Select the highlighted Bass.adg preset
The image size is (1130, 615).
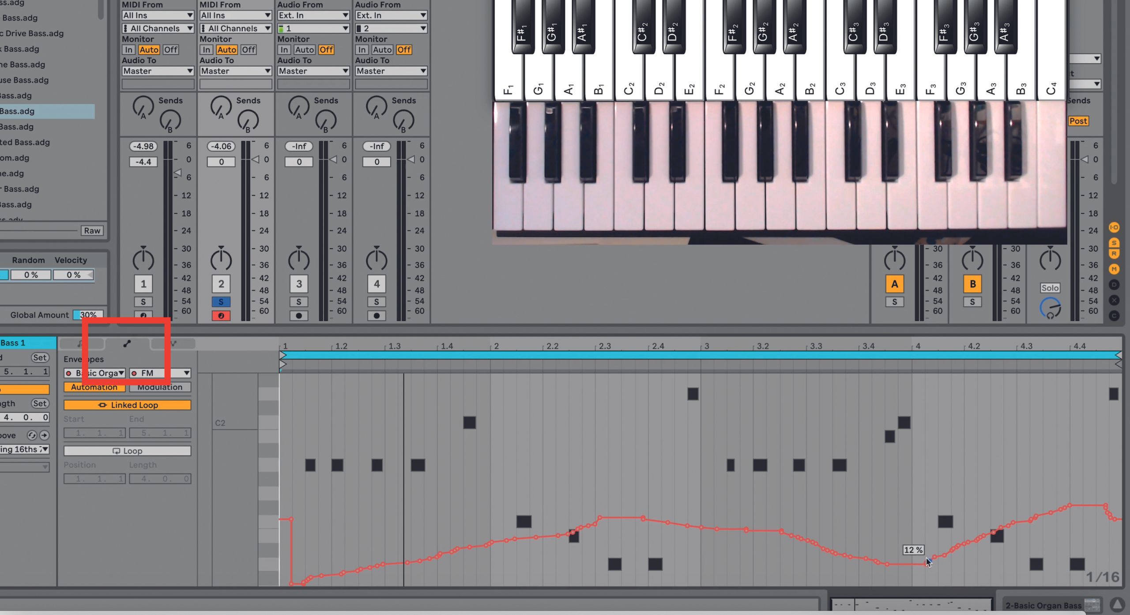pos(47,111)
